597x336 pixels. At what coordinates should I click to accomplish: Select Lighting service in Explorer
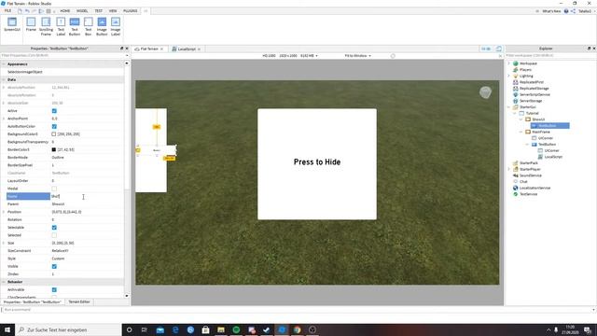click(x=526, y=76)
